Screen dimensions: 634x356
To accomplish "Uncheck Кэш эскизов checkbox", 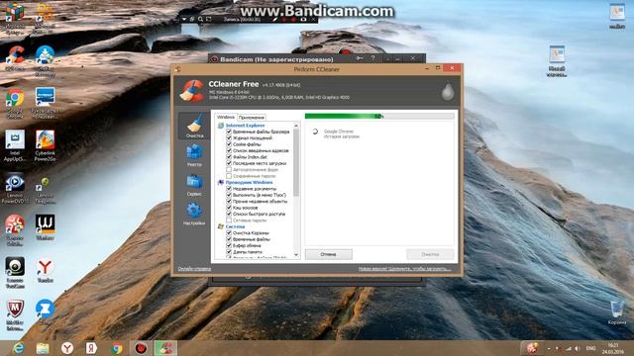I will tap(229, 208).
